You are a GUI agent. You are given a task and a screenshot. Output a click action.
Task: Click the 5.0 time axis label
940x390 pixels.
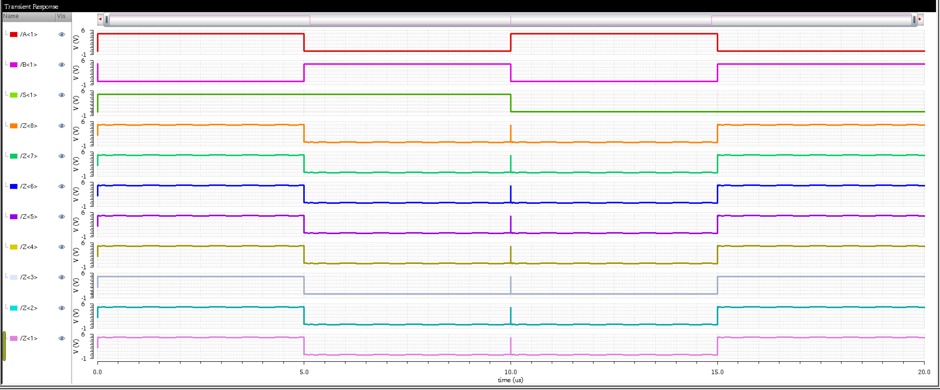click(x=304, y=372)
